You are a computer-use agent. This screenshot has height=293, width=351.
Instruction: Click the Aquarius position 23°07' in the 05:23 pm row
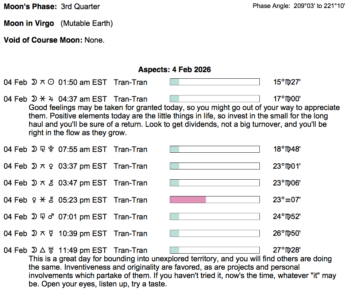coord(288,200)
